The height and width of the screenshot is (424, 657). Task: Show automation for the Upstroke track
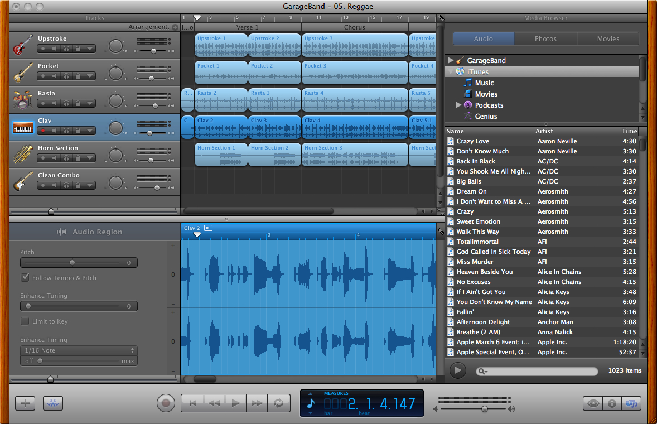click(x=90, y=49)
